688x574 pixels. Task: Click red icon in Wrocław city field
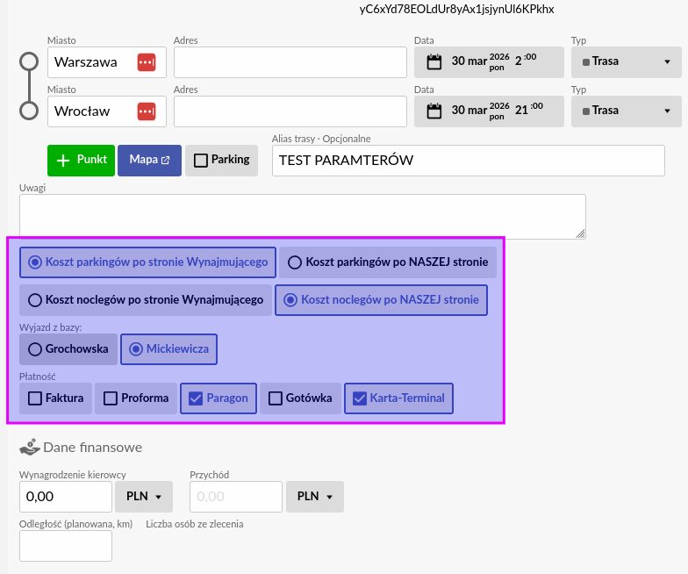[147, 111]
